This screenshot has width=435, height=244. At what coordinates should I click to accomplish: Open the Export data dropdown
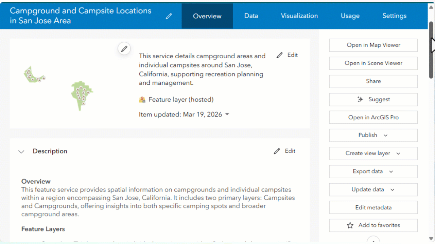point(390,171)
